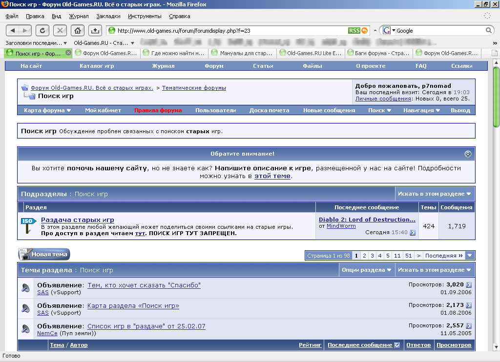Open 'Доска почета' in forum navbar
Viewport: 500px width, 362px height.
[x=269, y=110]
